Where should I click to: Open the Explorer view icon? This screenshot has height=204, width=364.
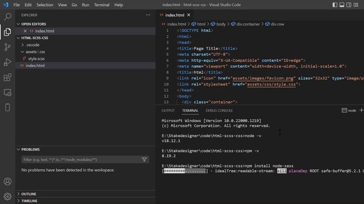(7, 32)
